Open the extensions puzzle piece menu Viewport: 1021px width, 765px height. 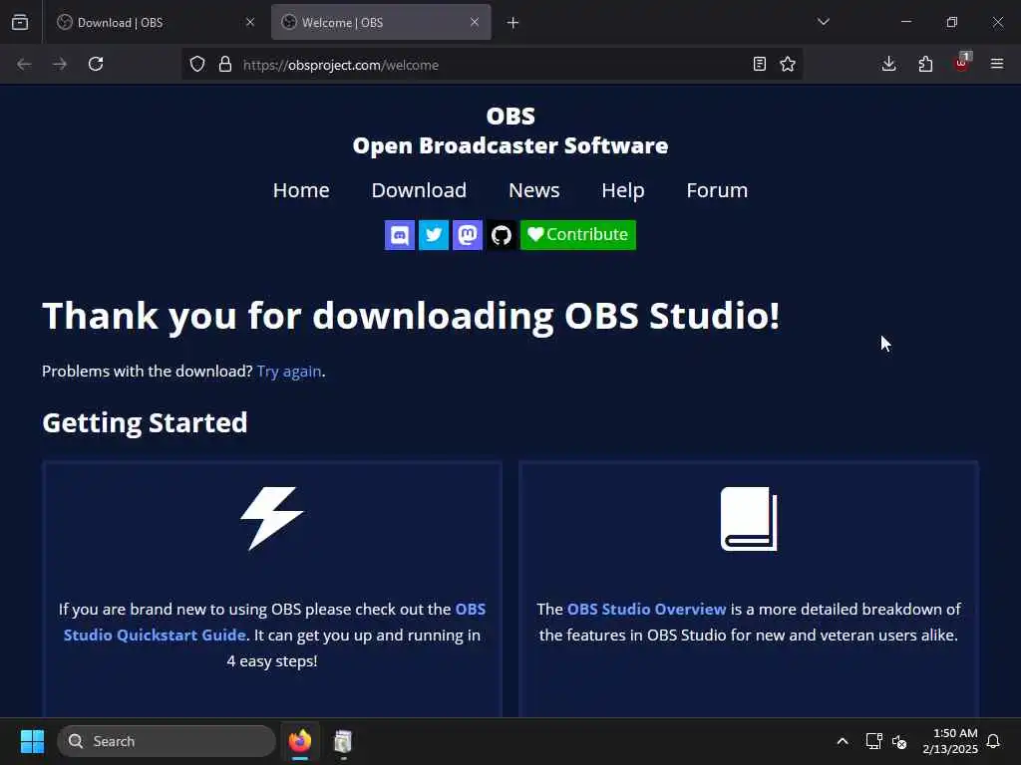pos(925,64)
